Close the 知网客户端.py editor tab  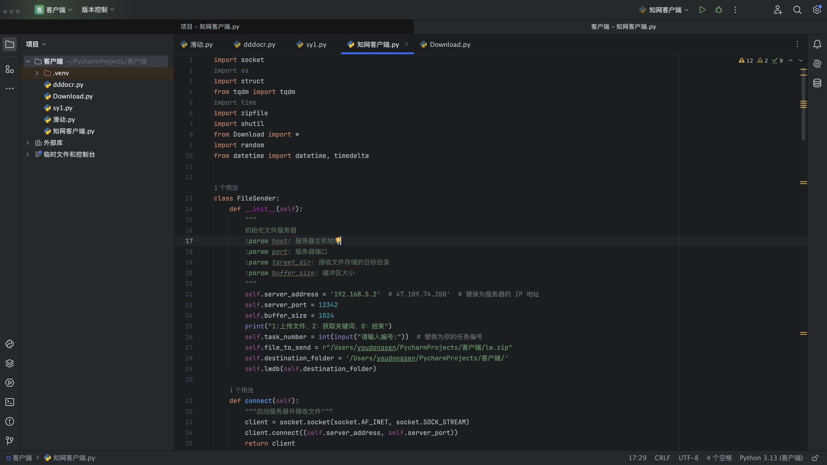pos(406,44)
